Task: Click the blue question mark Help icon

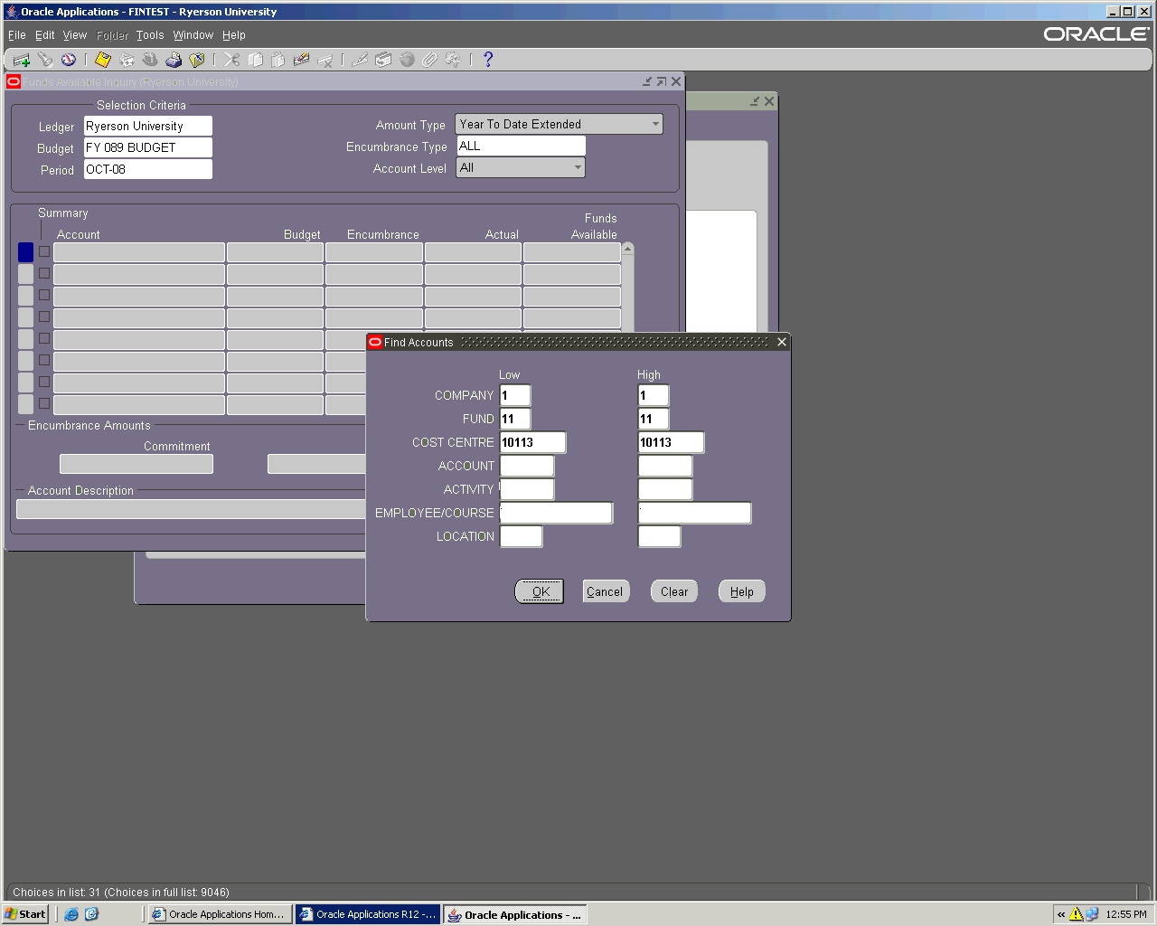Action: click(488, 60)
